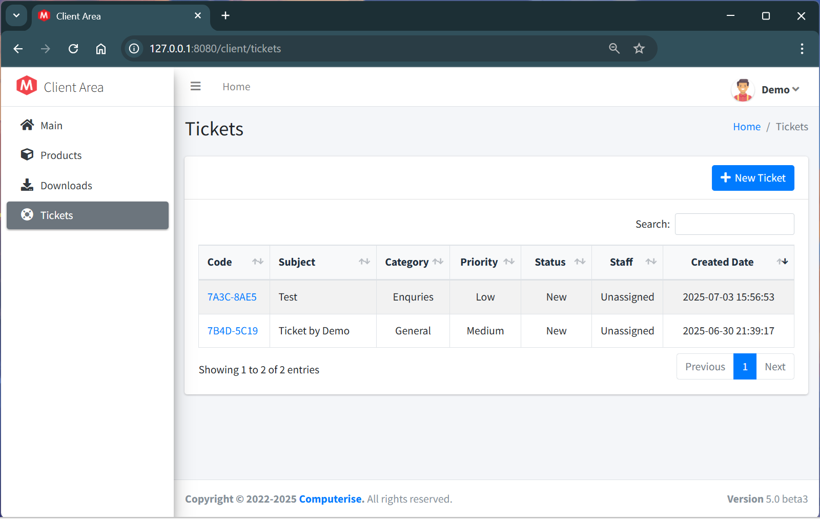Image resolution: width=820 pixels, height=519 pixels.
Task: Click the Client Area logo icon
Action: point(27,86)
